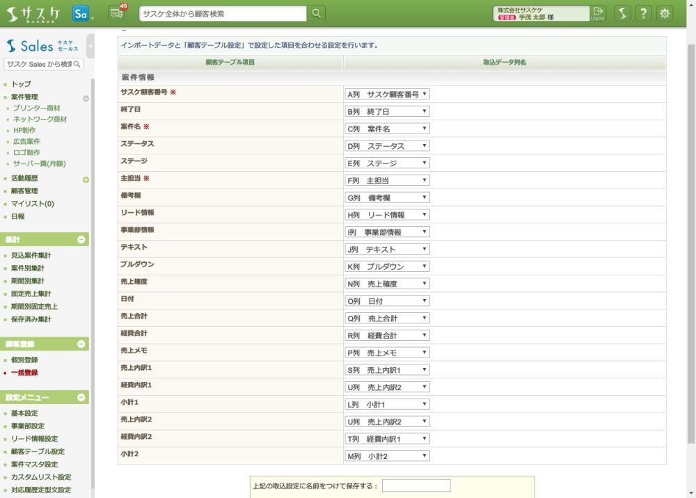Go to 顧客管理 in the sidebar
This screenshot has width=696, height=498.
click(x=24, y=191)
